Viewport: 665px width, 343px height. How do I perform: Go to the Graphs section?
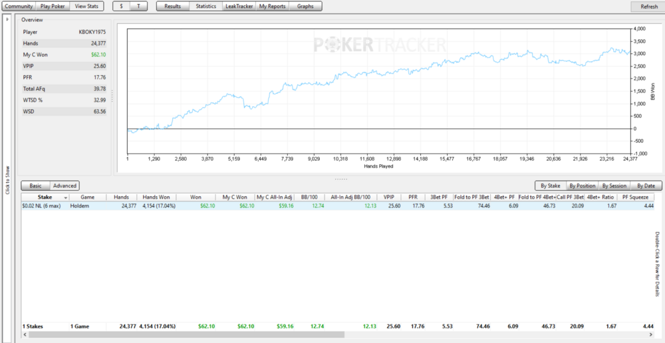[305, 6]
